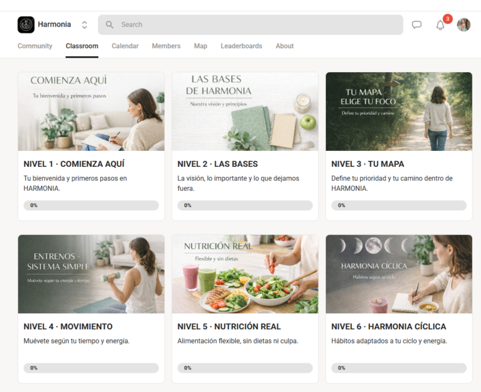Open NIVEL 2 · LAS BASES title

pyautogui.click(x=218, y=164)
